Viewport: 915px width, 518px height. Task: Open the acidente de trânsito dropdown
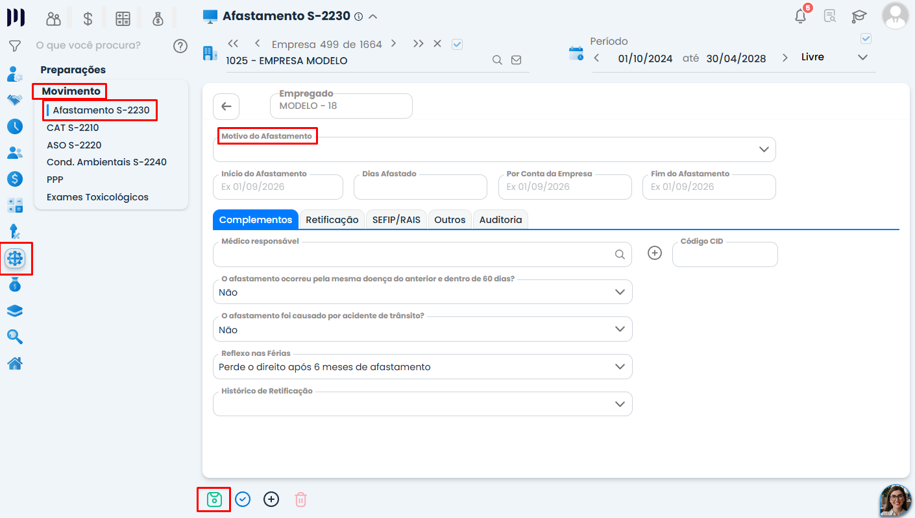[422, 329]
